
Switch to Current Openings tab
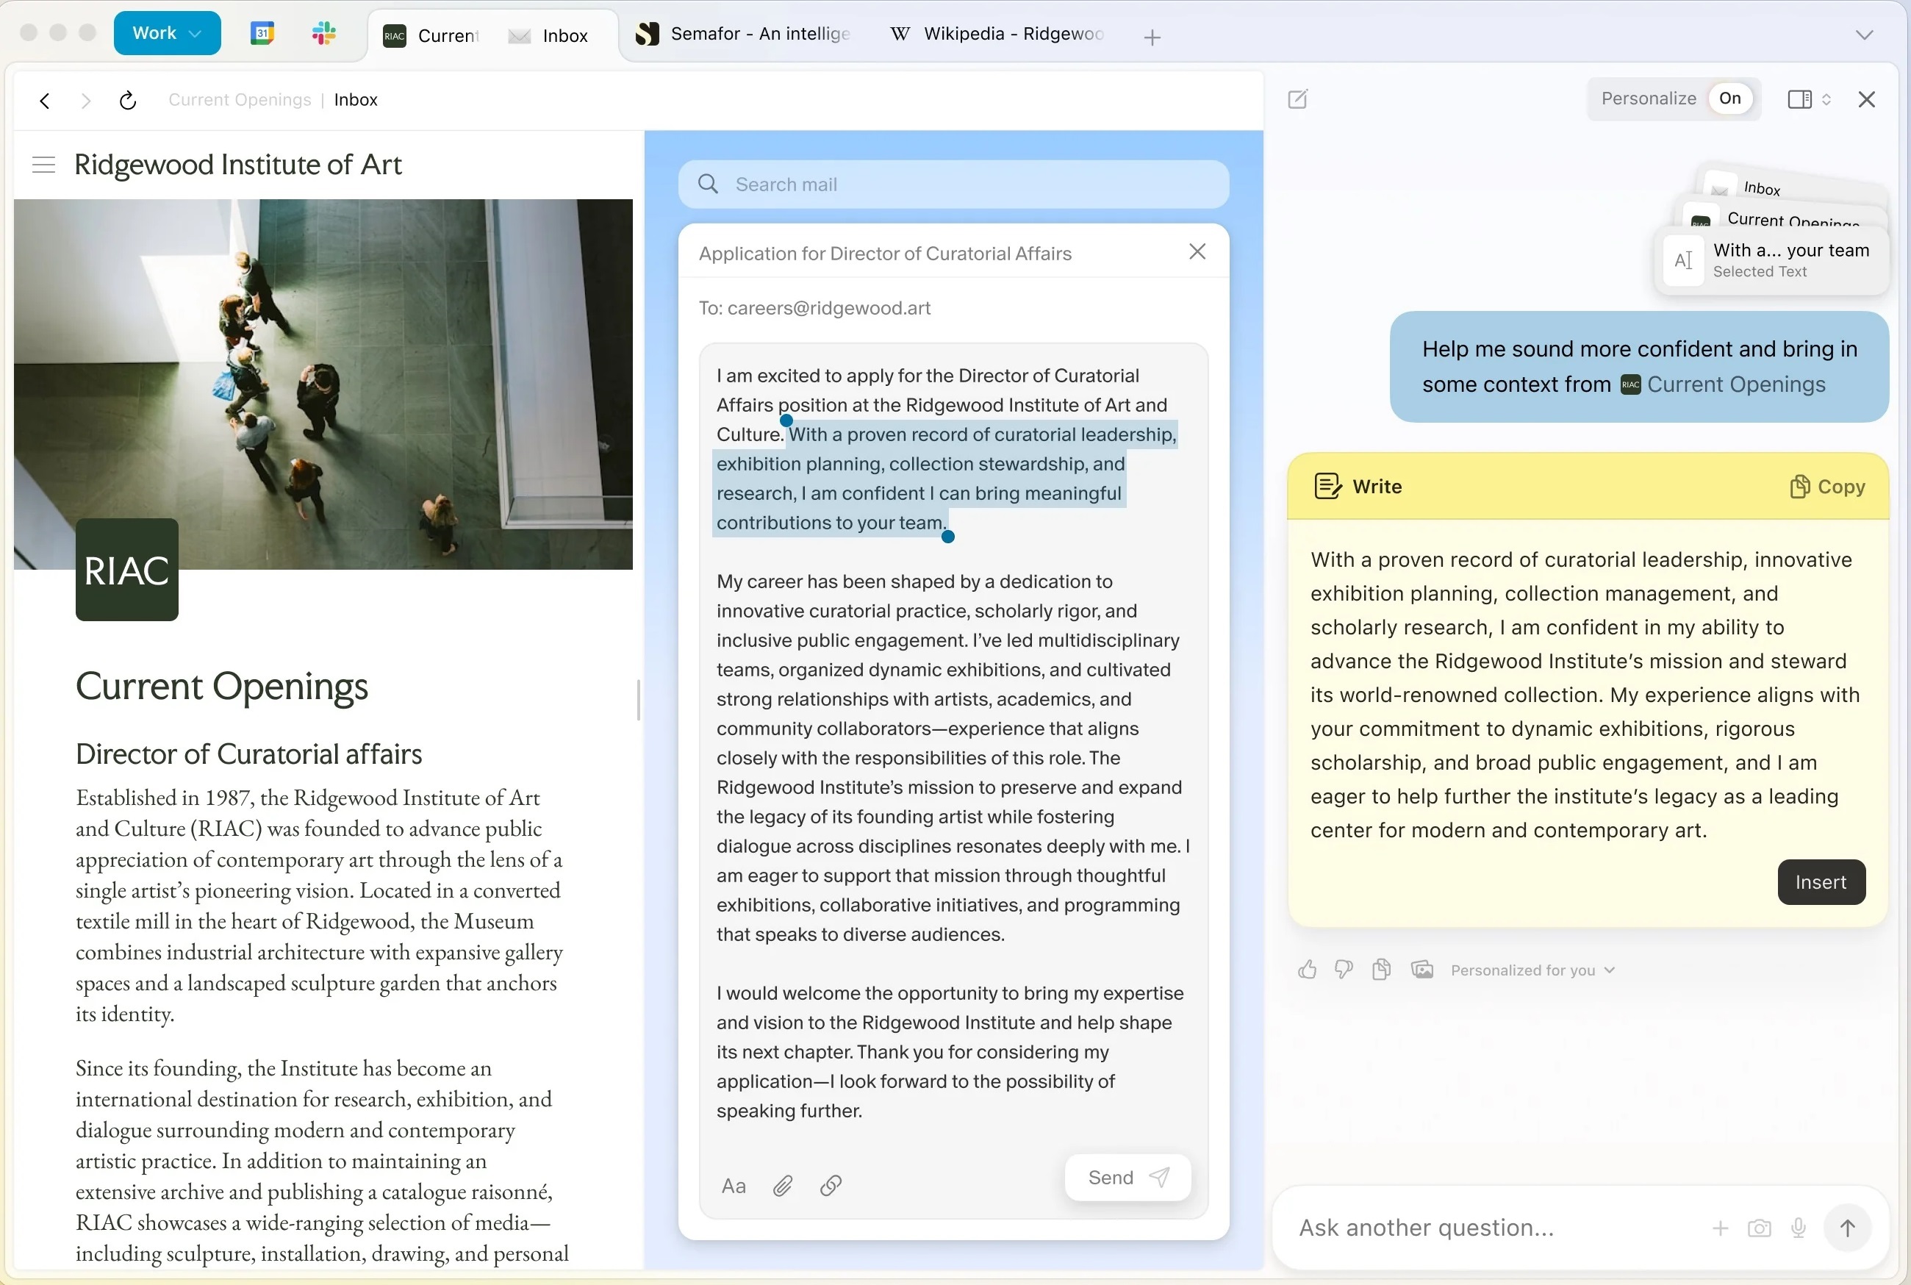click(x=431, y=35)
